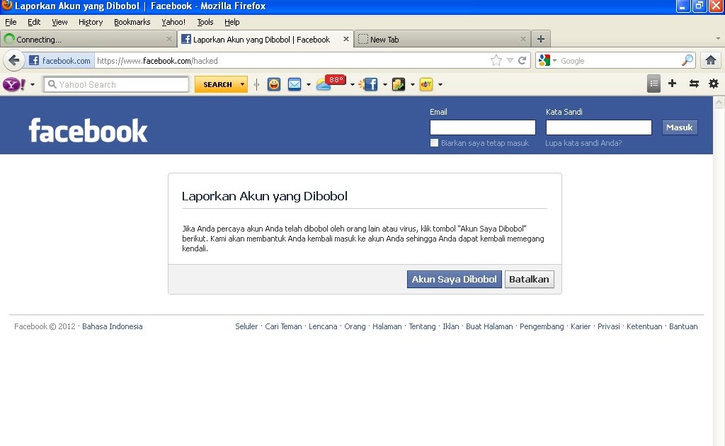Image resolution: width=725 pixels, height=446 pixels.
Task: Open Yahoo toolbar settings gear icon
Action: 714,84
